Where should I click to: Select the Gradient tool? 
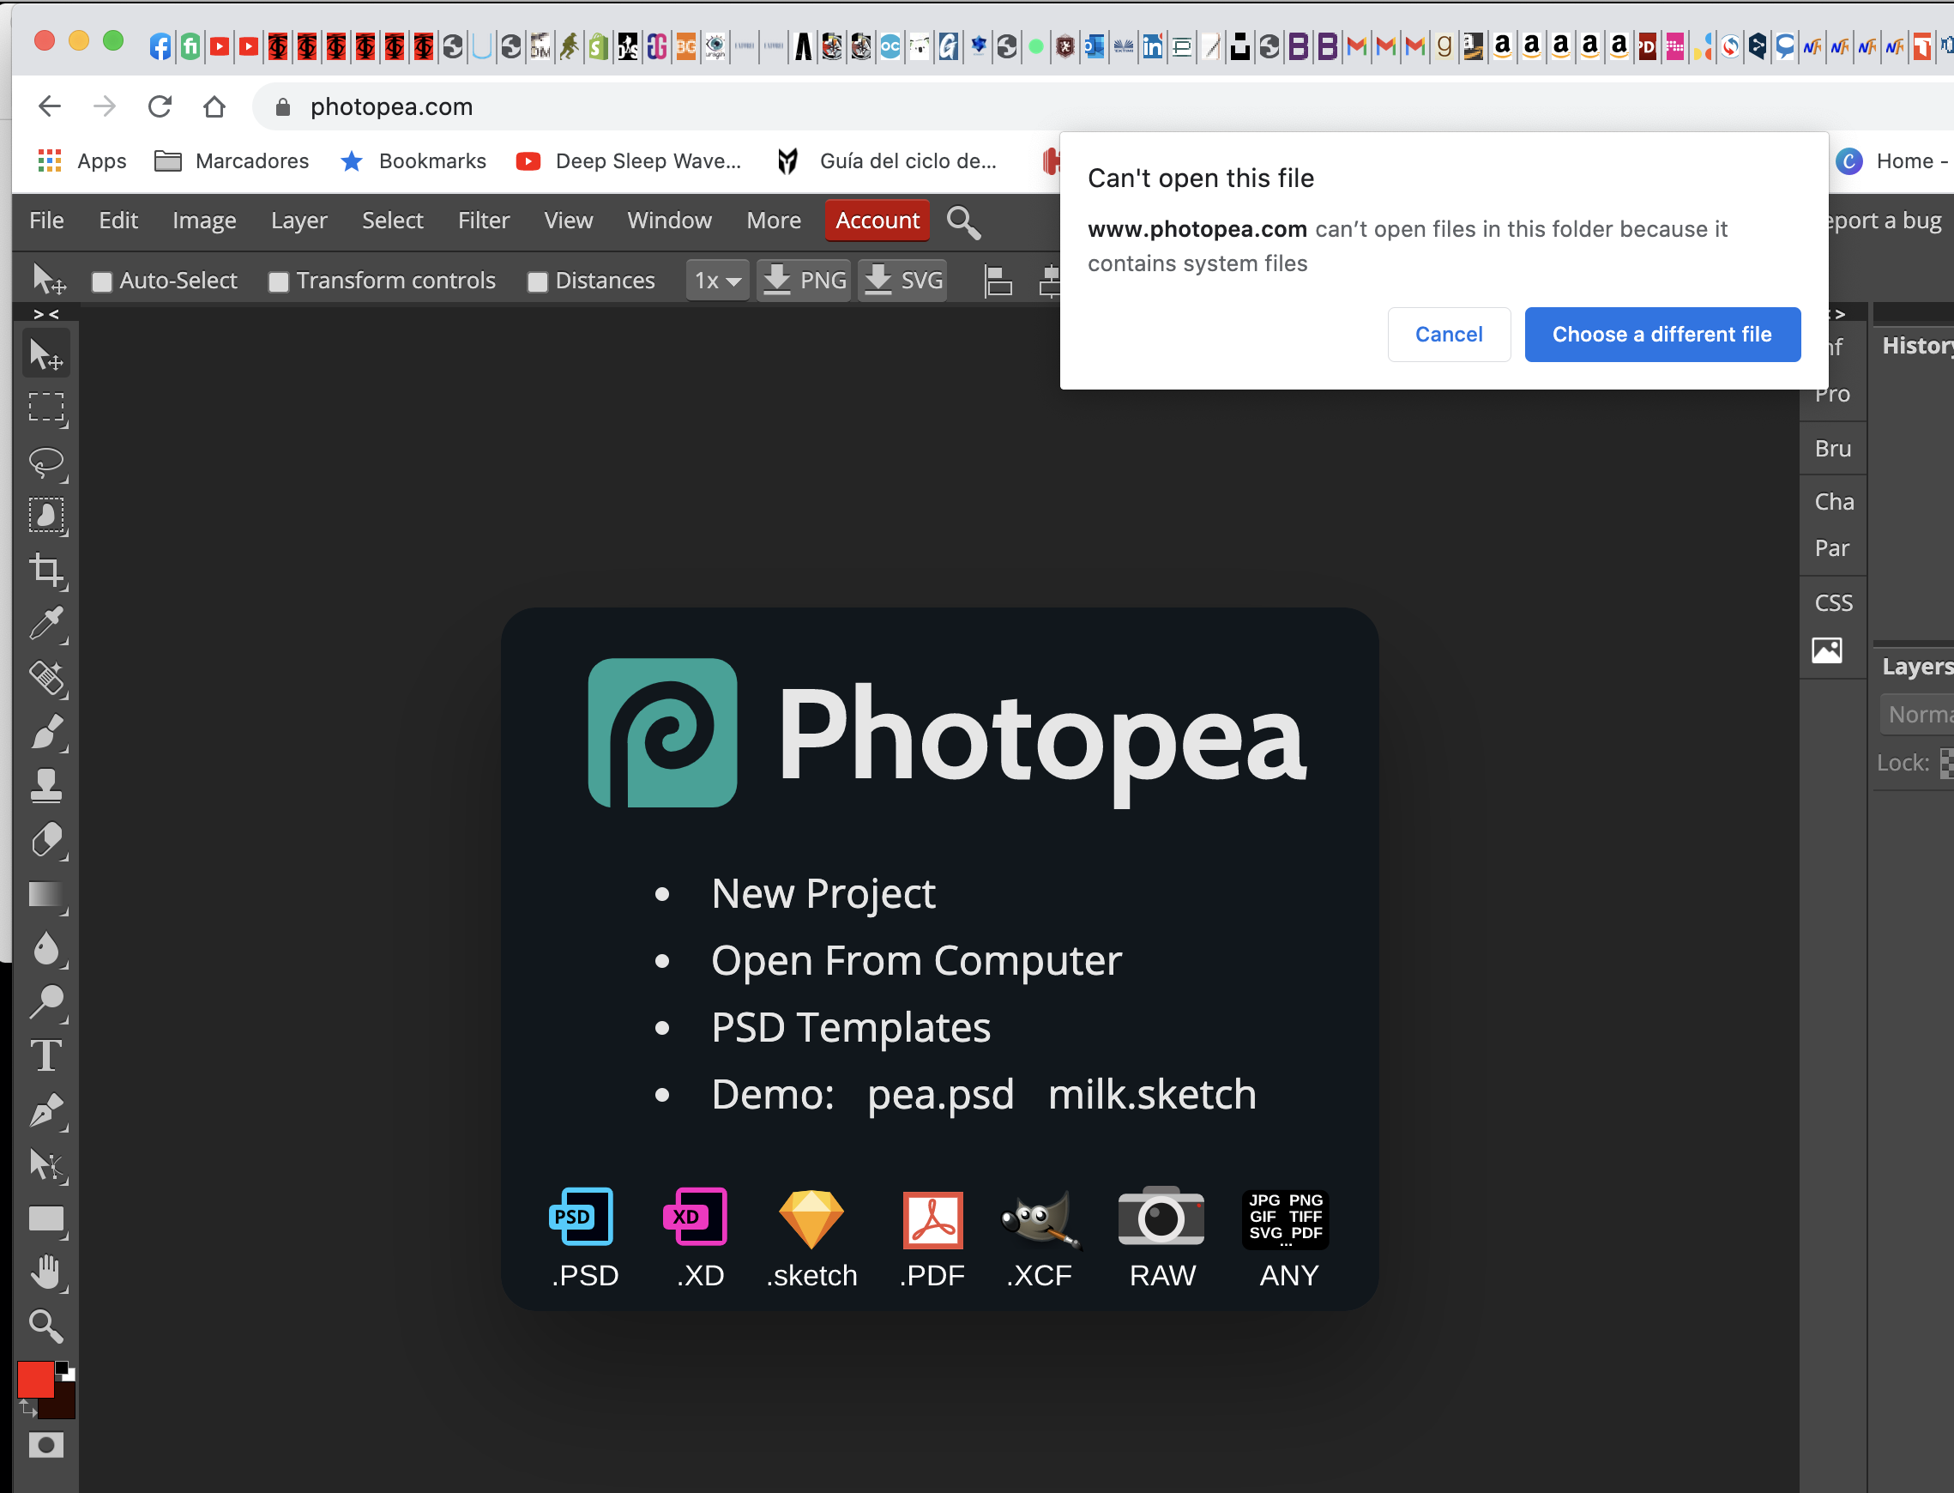[x=46, y=894]
